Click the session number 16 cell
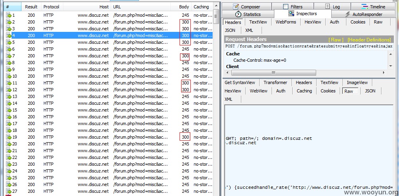 coord(15,117)
